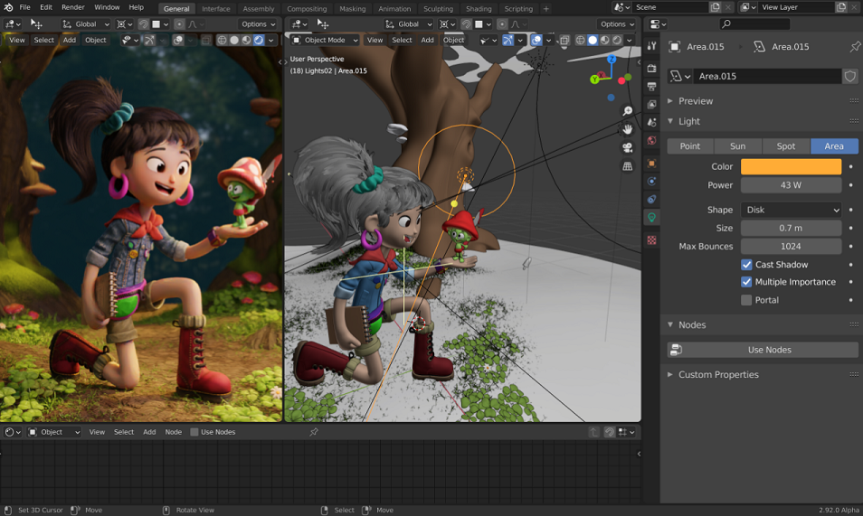Toggle proportional editing in left toolbar
Image resolution: width=863 pixels, height=516 pixels.
(179, 24)
